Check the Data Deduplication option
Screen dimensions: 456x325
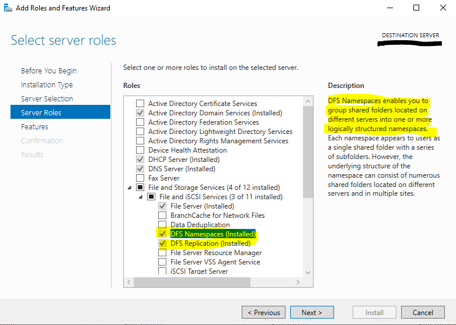[162, 225]
